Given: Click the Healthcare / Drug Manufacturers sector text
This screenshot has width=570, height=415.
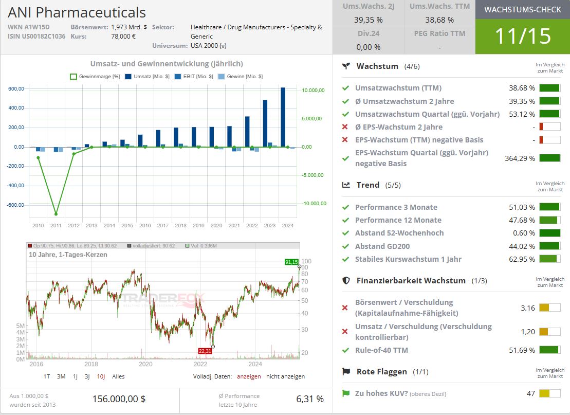Looking at the screenshot, I should [256, 32].
